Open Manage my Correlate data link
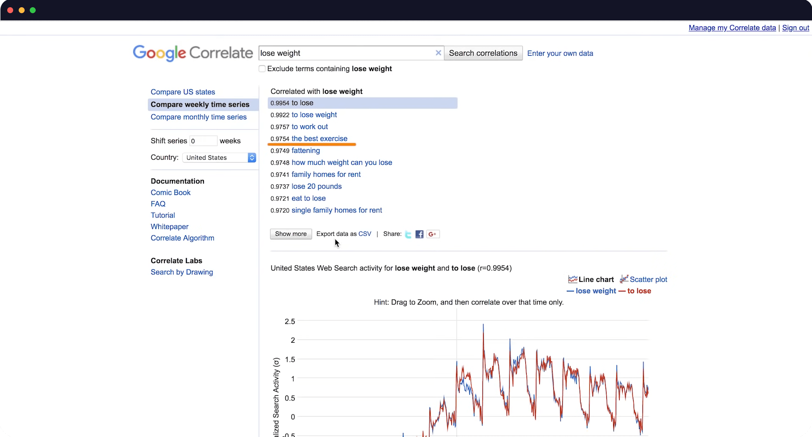 click(732, 28)
